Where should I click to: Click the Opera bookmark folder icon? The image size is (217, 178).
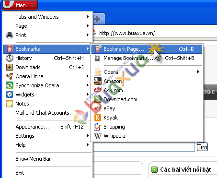point(98,72)
